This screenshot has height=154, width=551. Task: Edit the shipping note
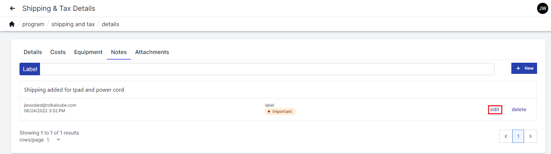pos(495,109)
